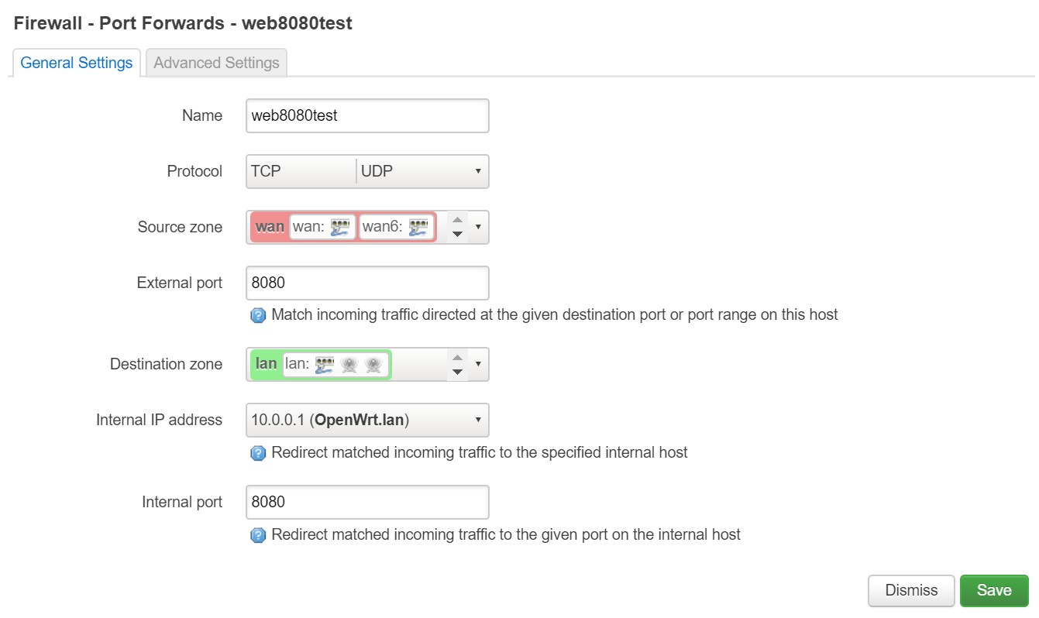This screenshot has height=618, width=1039.
Task: Click the lan ethernet port icon
Action: click(x=325, y=364)
